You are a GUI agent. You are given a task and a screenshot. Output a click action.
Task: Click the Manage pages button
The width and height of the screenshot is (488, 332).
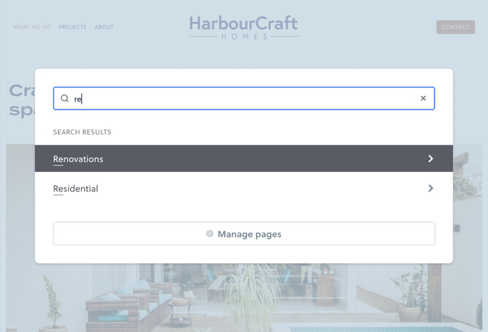point(244,234)
